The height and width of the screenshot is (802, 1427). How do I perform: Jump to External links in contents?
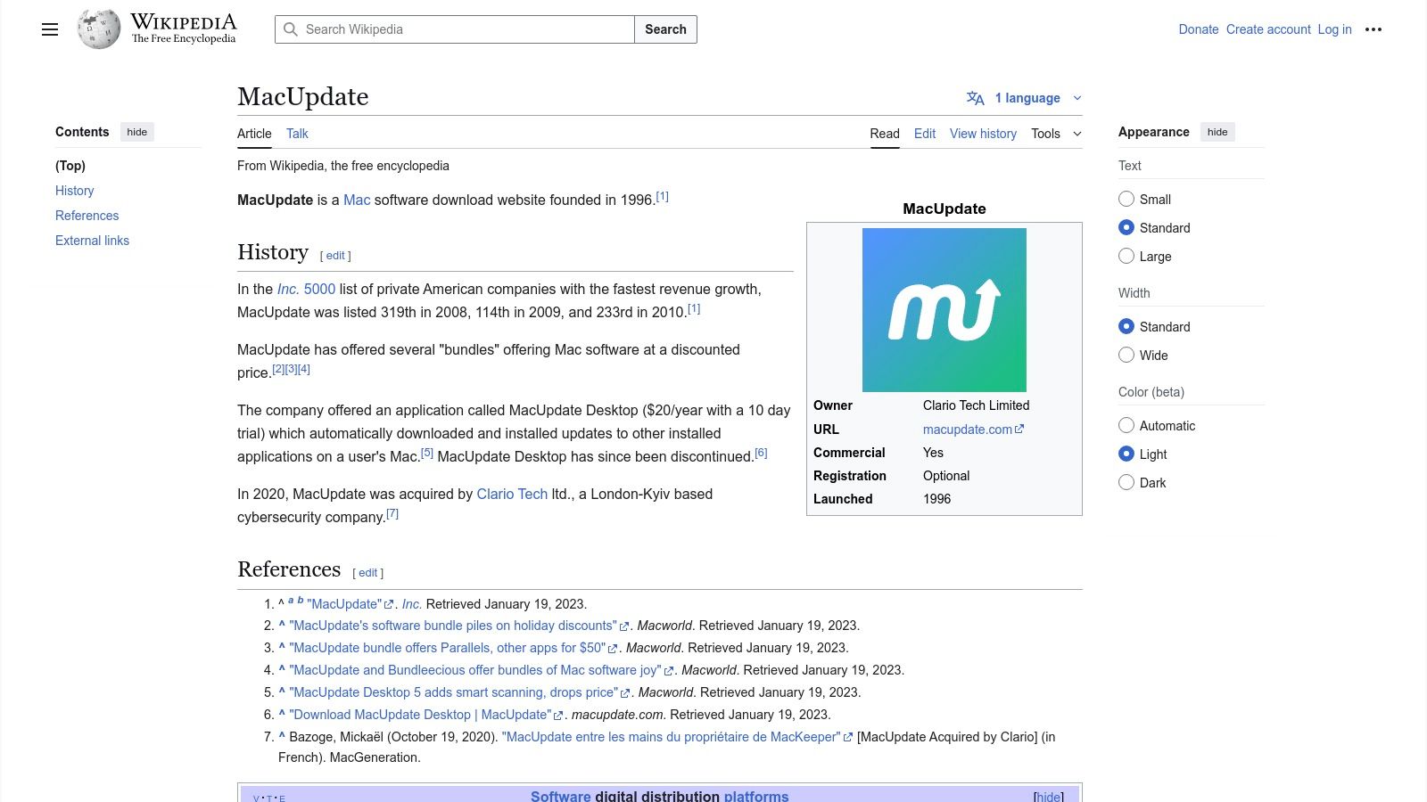(92, 241)
